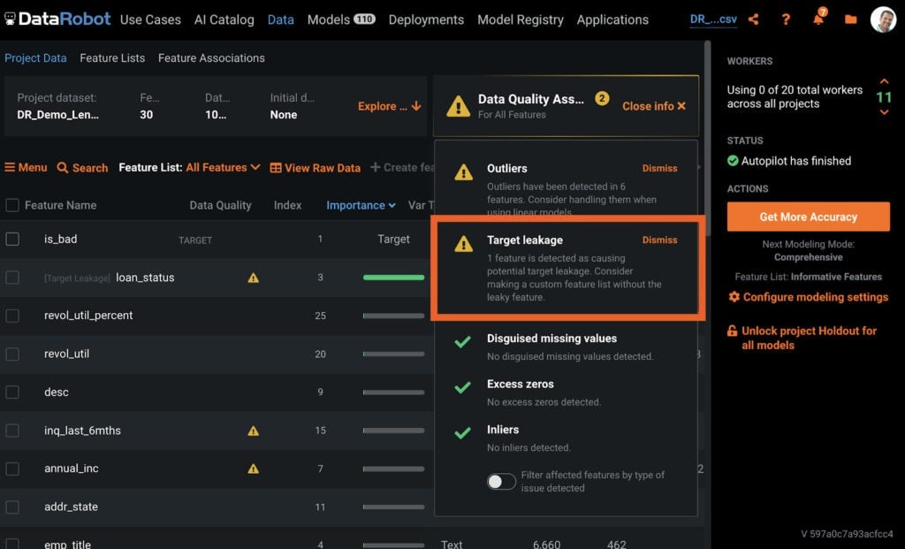The height and width of the screenshot is (549, 905).
Task: Switch to the Feature Lists tab
Action: [x=112, y=58]
